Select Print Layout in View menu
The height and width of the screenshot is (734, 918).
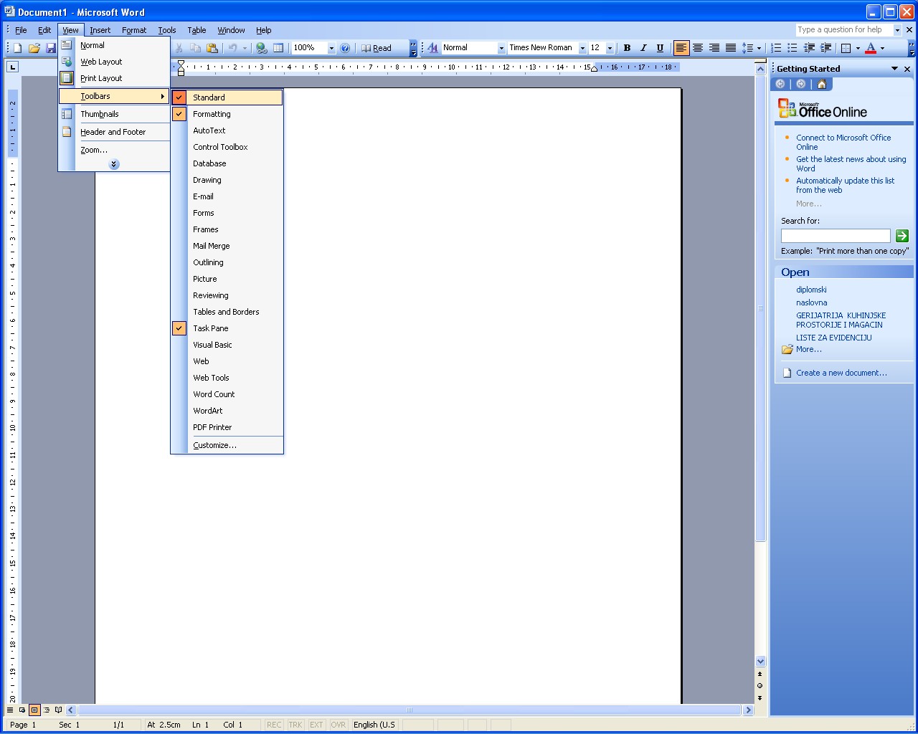(x=114, y=78)
